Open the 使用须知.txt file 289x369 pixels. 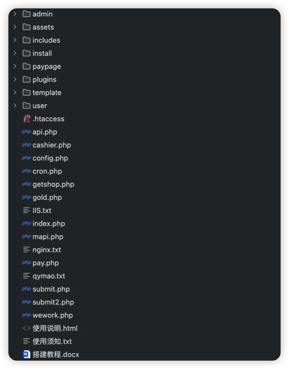[x=52, y=341]
